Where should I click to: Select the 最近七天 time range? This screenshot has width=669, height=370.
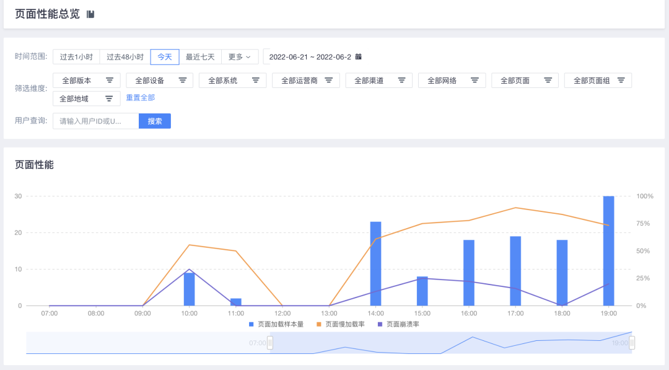point(200,57)
